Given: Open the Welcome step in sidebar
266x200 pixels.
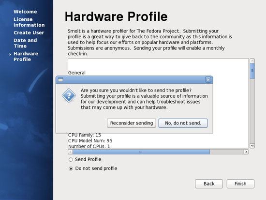Looking at the screenshot, I should point(25,12).
